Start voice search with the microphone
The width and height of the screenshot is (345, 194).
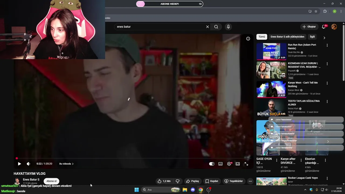pyautogui.click(x=228, y=27)
